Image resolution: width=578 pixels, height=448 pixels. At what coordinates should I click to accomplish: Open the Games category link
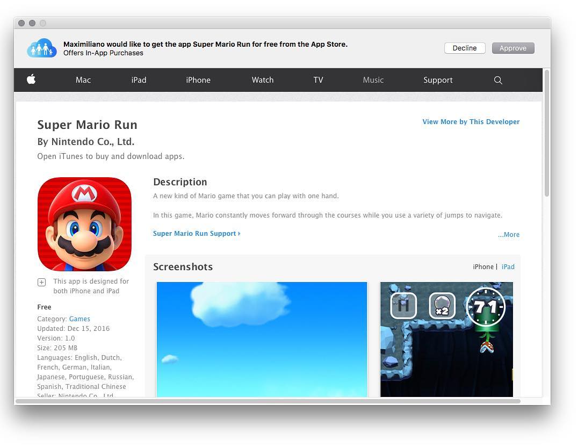pyautogui.click(x=80, y=319)
